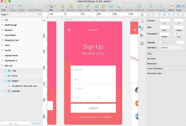186x126 pixels.
Task: Click the Flatten tool icon
Action: (88, 6)
